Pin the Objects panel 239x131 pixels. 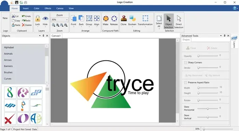click(x=43, y=36)
